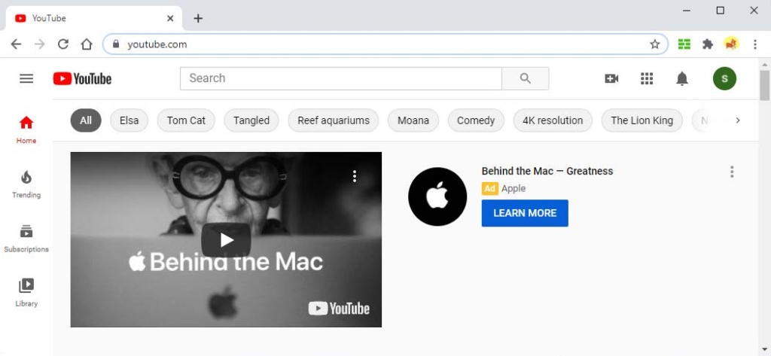Click the browser back arrow

tap(17, 44)
